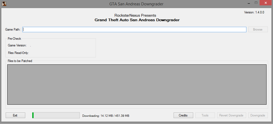Click the 'Game Version:' label

point(17,45)
